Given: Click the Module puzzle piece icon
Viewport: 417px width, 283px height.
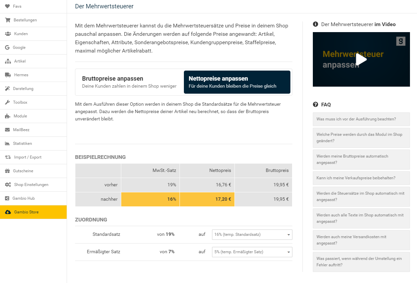Looking at the screenshot, I should pyautogui.click(x=8, y=116).
